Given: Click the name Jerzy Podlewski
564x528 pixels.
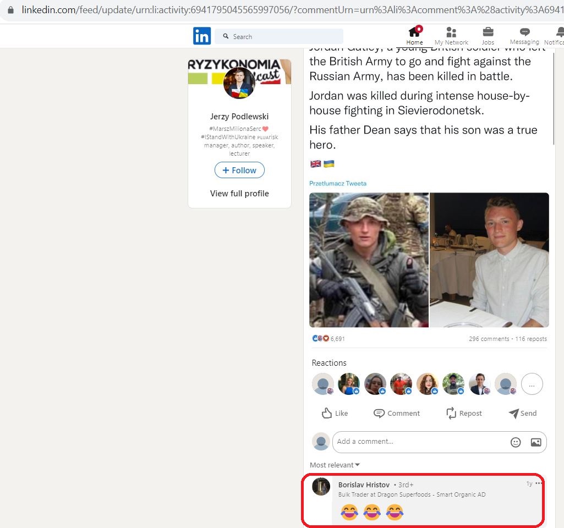Looking at the screenshot, I should [x=239, y=117].
